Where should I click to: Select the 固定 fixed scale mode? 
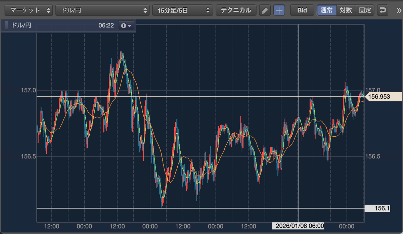click(x=365, y=10)
